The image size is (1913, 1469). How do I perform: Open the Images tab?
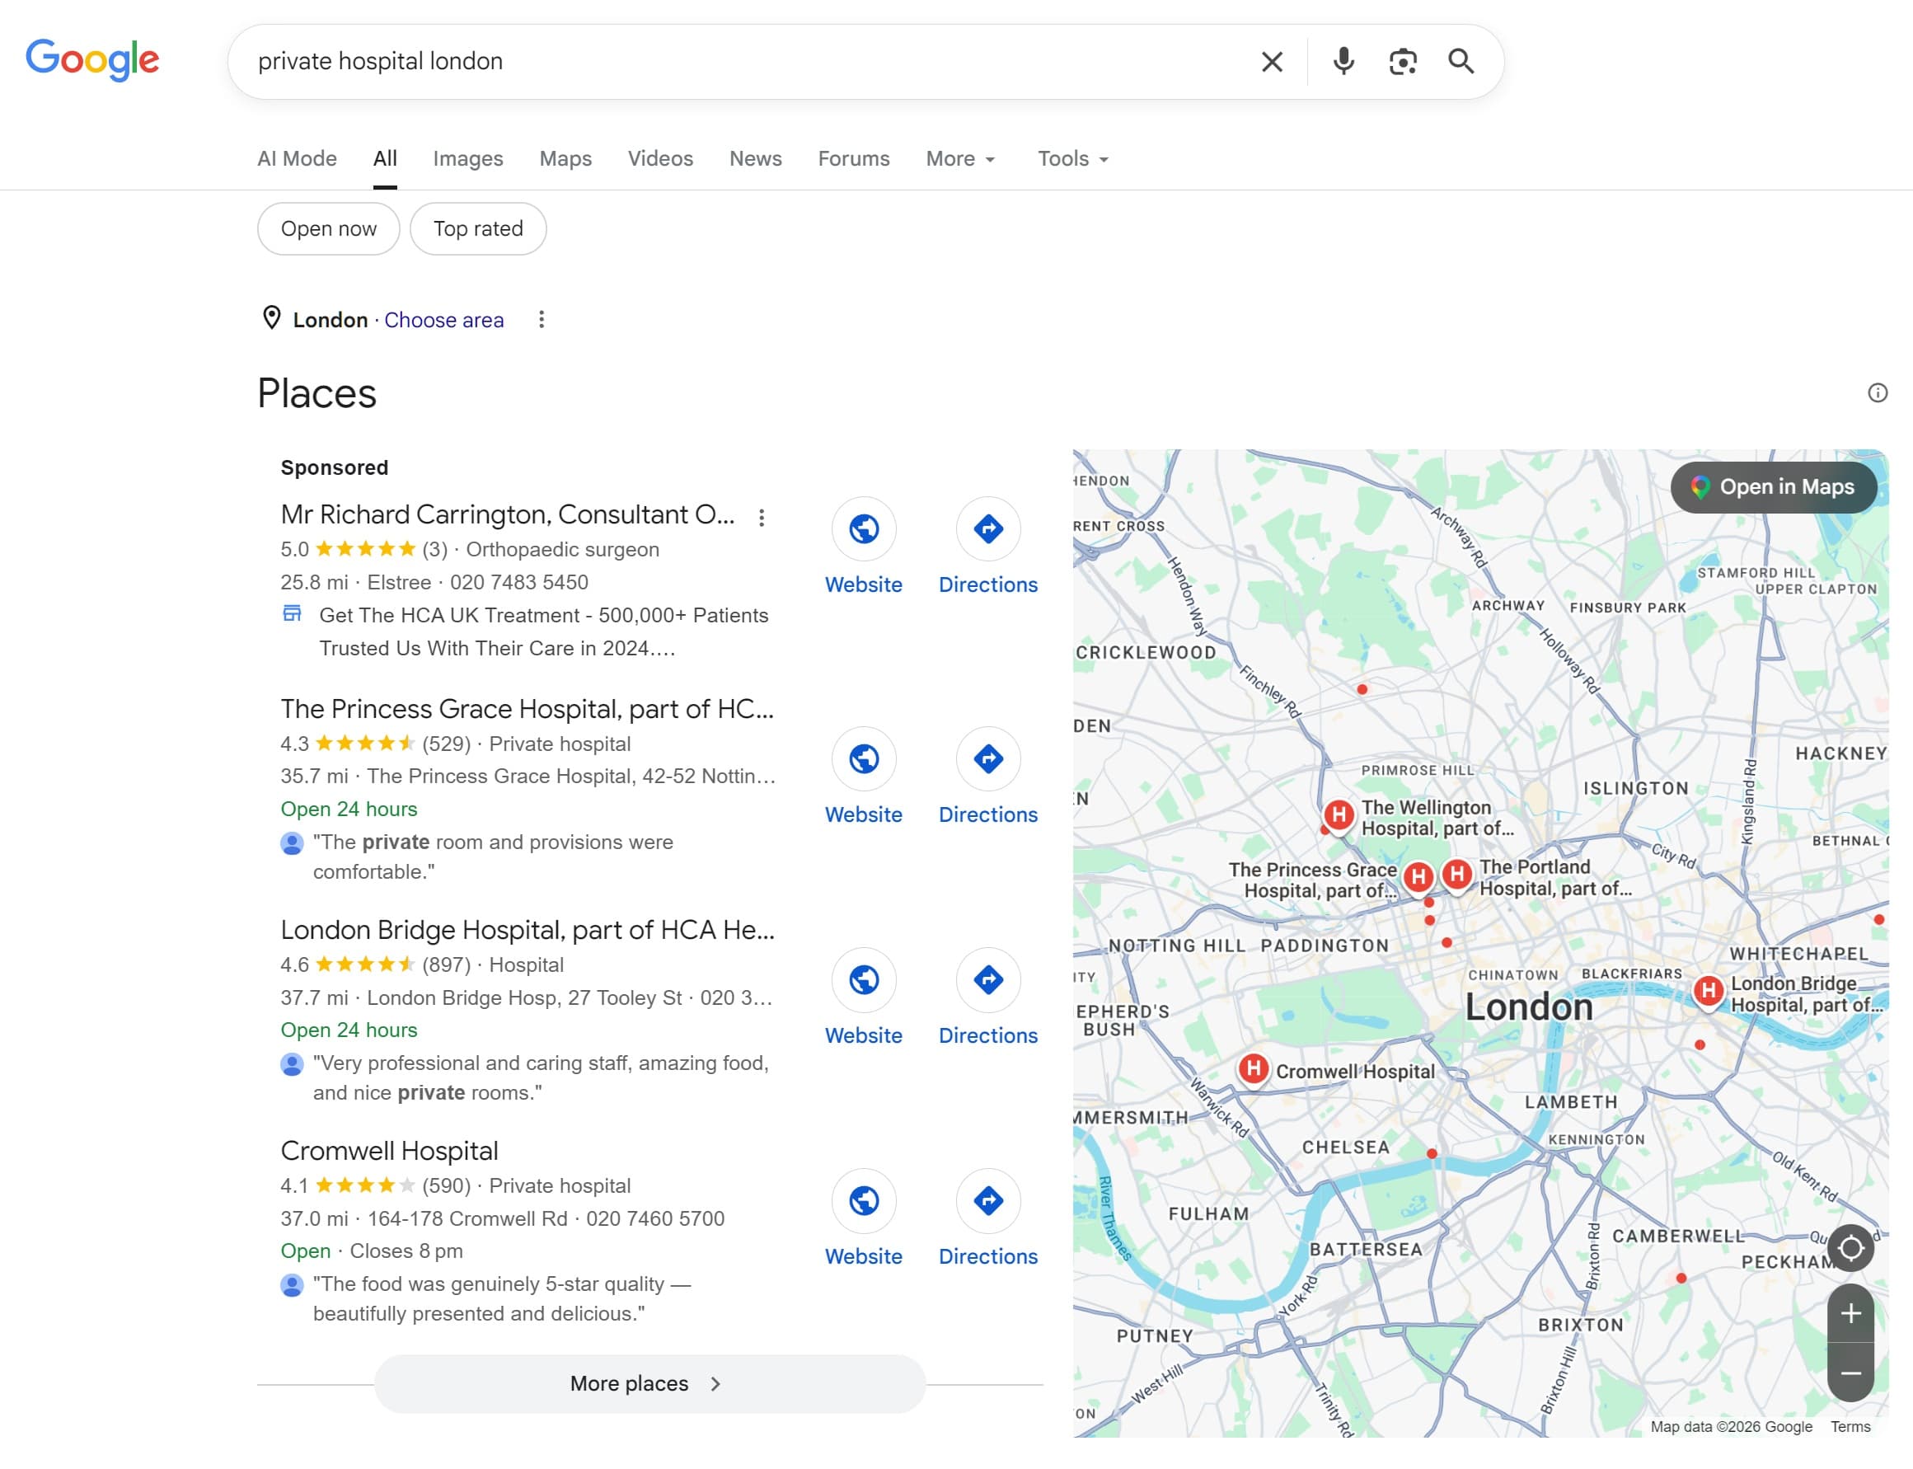pos(468,158)
